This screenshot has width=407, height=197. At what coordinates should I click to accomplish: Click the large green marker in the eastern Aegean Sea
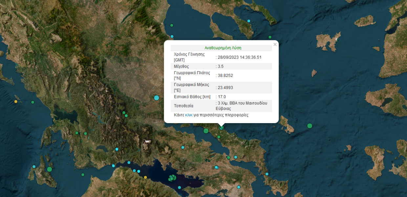[x=310, y=125]
